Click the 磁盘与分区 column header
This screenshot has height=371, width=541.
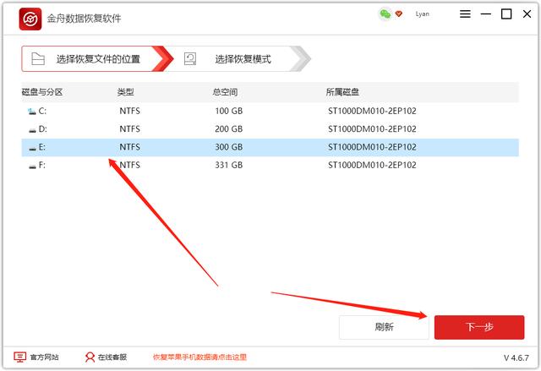pyautogui.click(x=41, y=91)
